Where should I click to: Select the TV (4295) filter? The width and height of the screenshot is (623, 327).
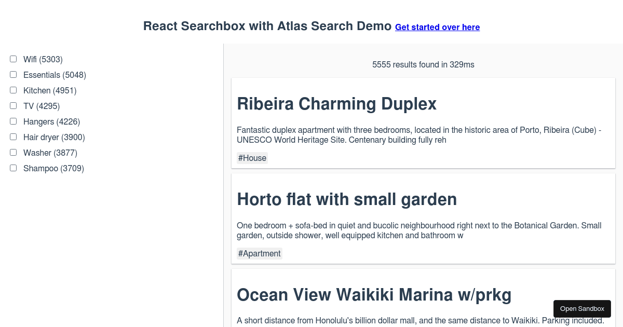[13, 105]
